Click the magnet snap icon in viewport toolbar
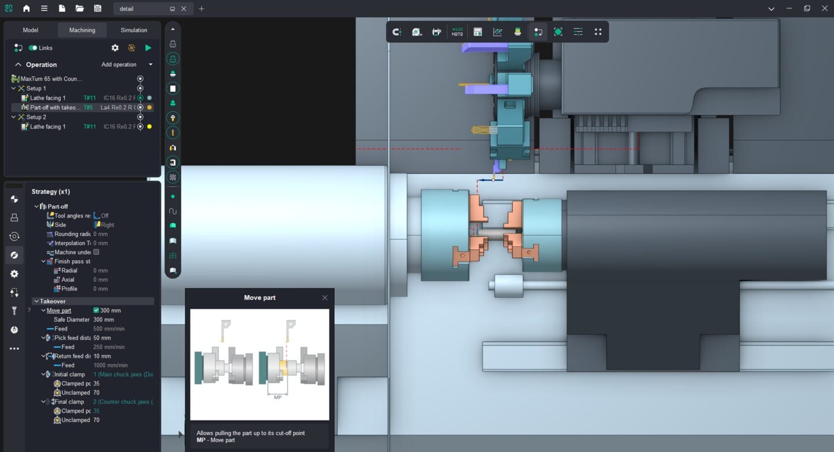The width and height of the screenshot is (834, 452). point(397,32)
